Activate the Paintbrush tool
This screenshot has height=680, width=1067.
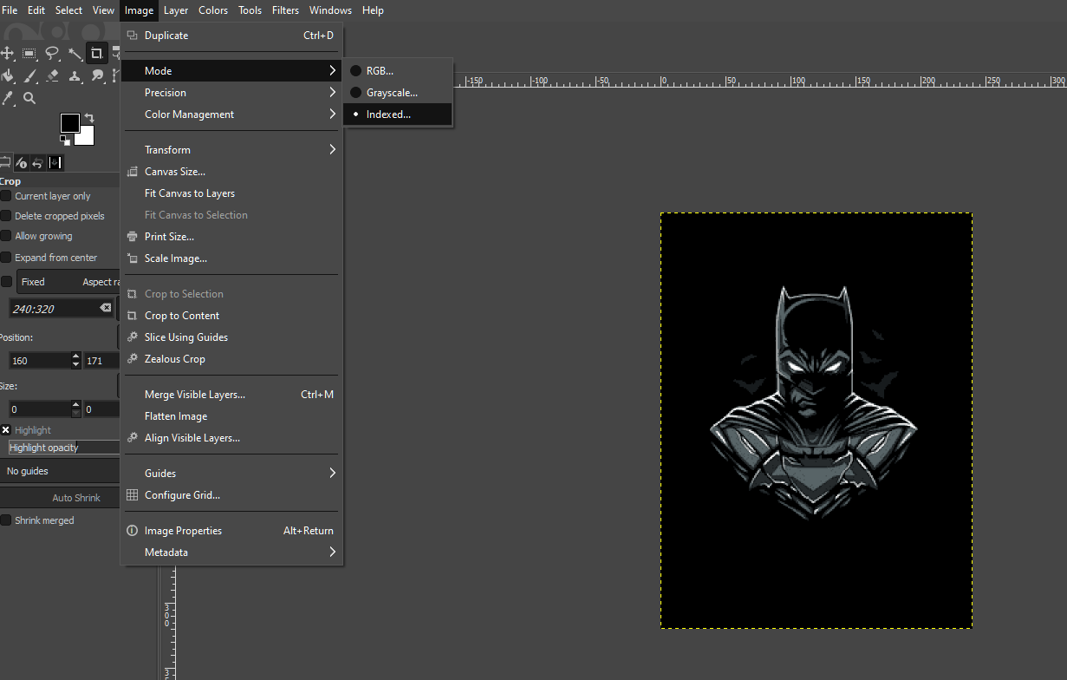pos(29,77)
